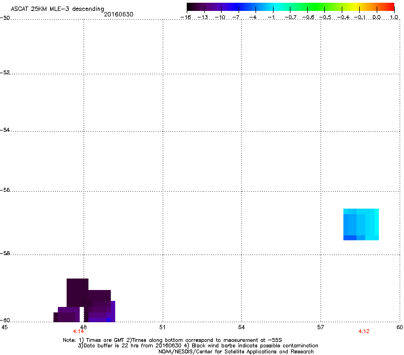Screen dimensions: 404x355
Task: Click the red swath time '4:14'
Action: (x=78, y=332)
